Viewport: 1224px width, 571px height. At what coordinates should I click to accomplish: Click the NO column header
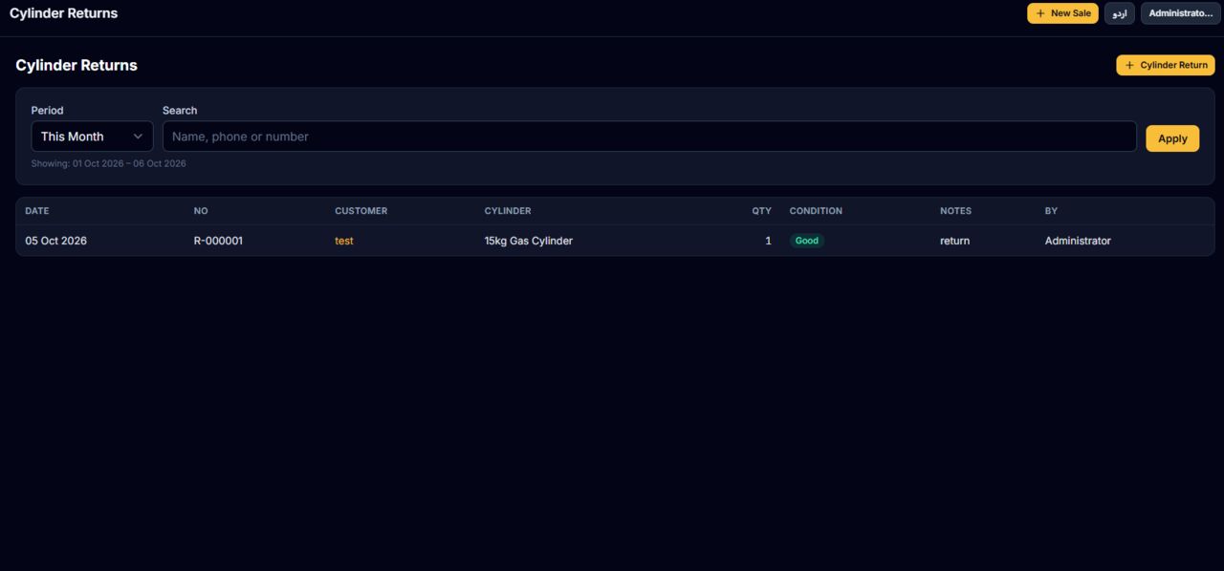(201, 211)
